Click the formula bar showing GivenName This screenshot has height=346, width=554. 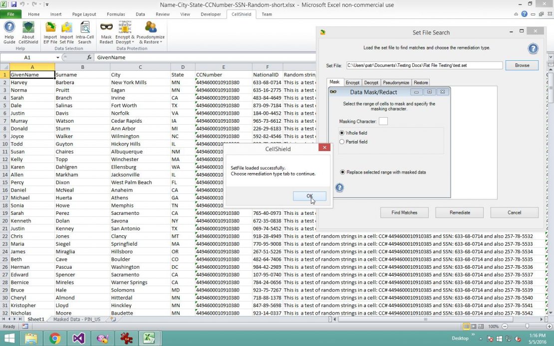pyautogui.click(x=205, y=57)
